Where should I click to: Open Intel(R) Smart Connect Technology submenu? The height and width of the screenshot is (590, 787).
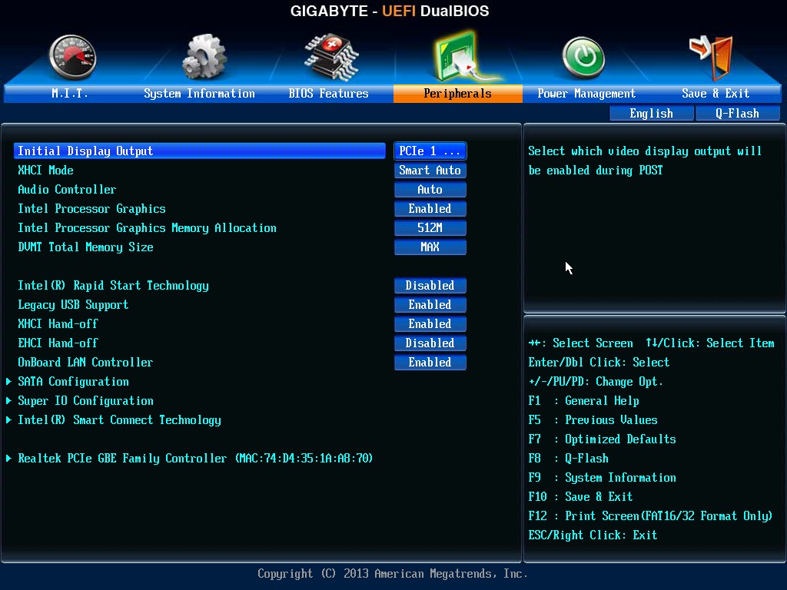click(x=119, y=420)
